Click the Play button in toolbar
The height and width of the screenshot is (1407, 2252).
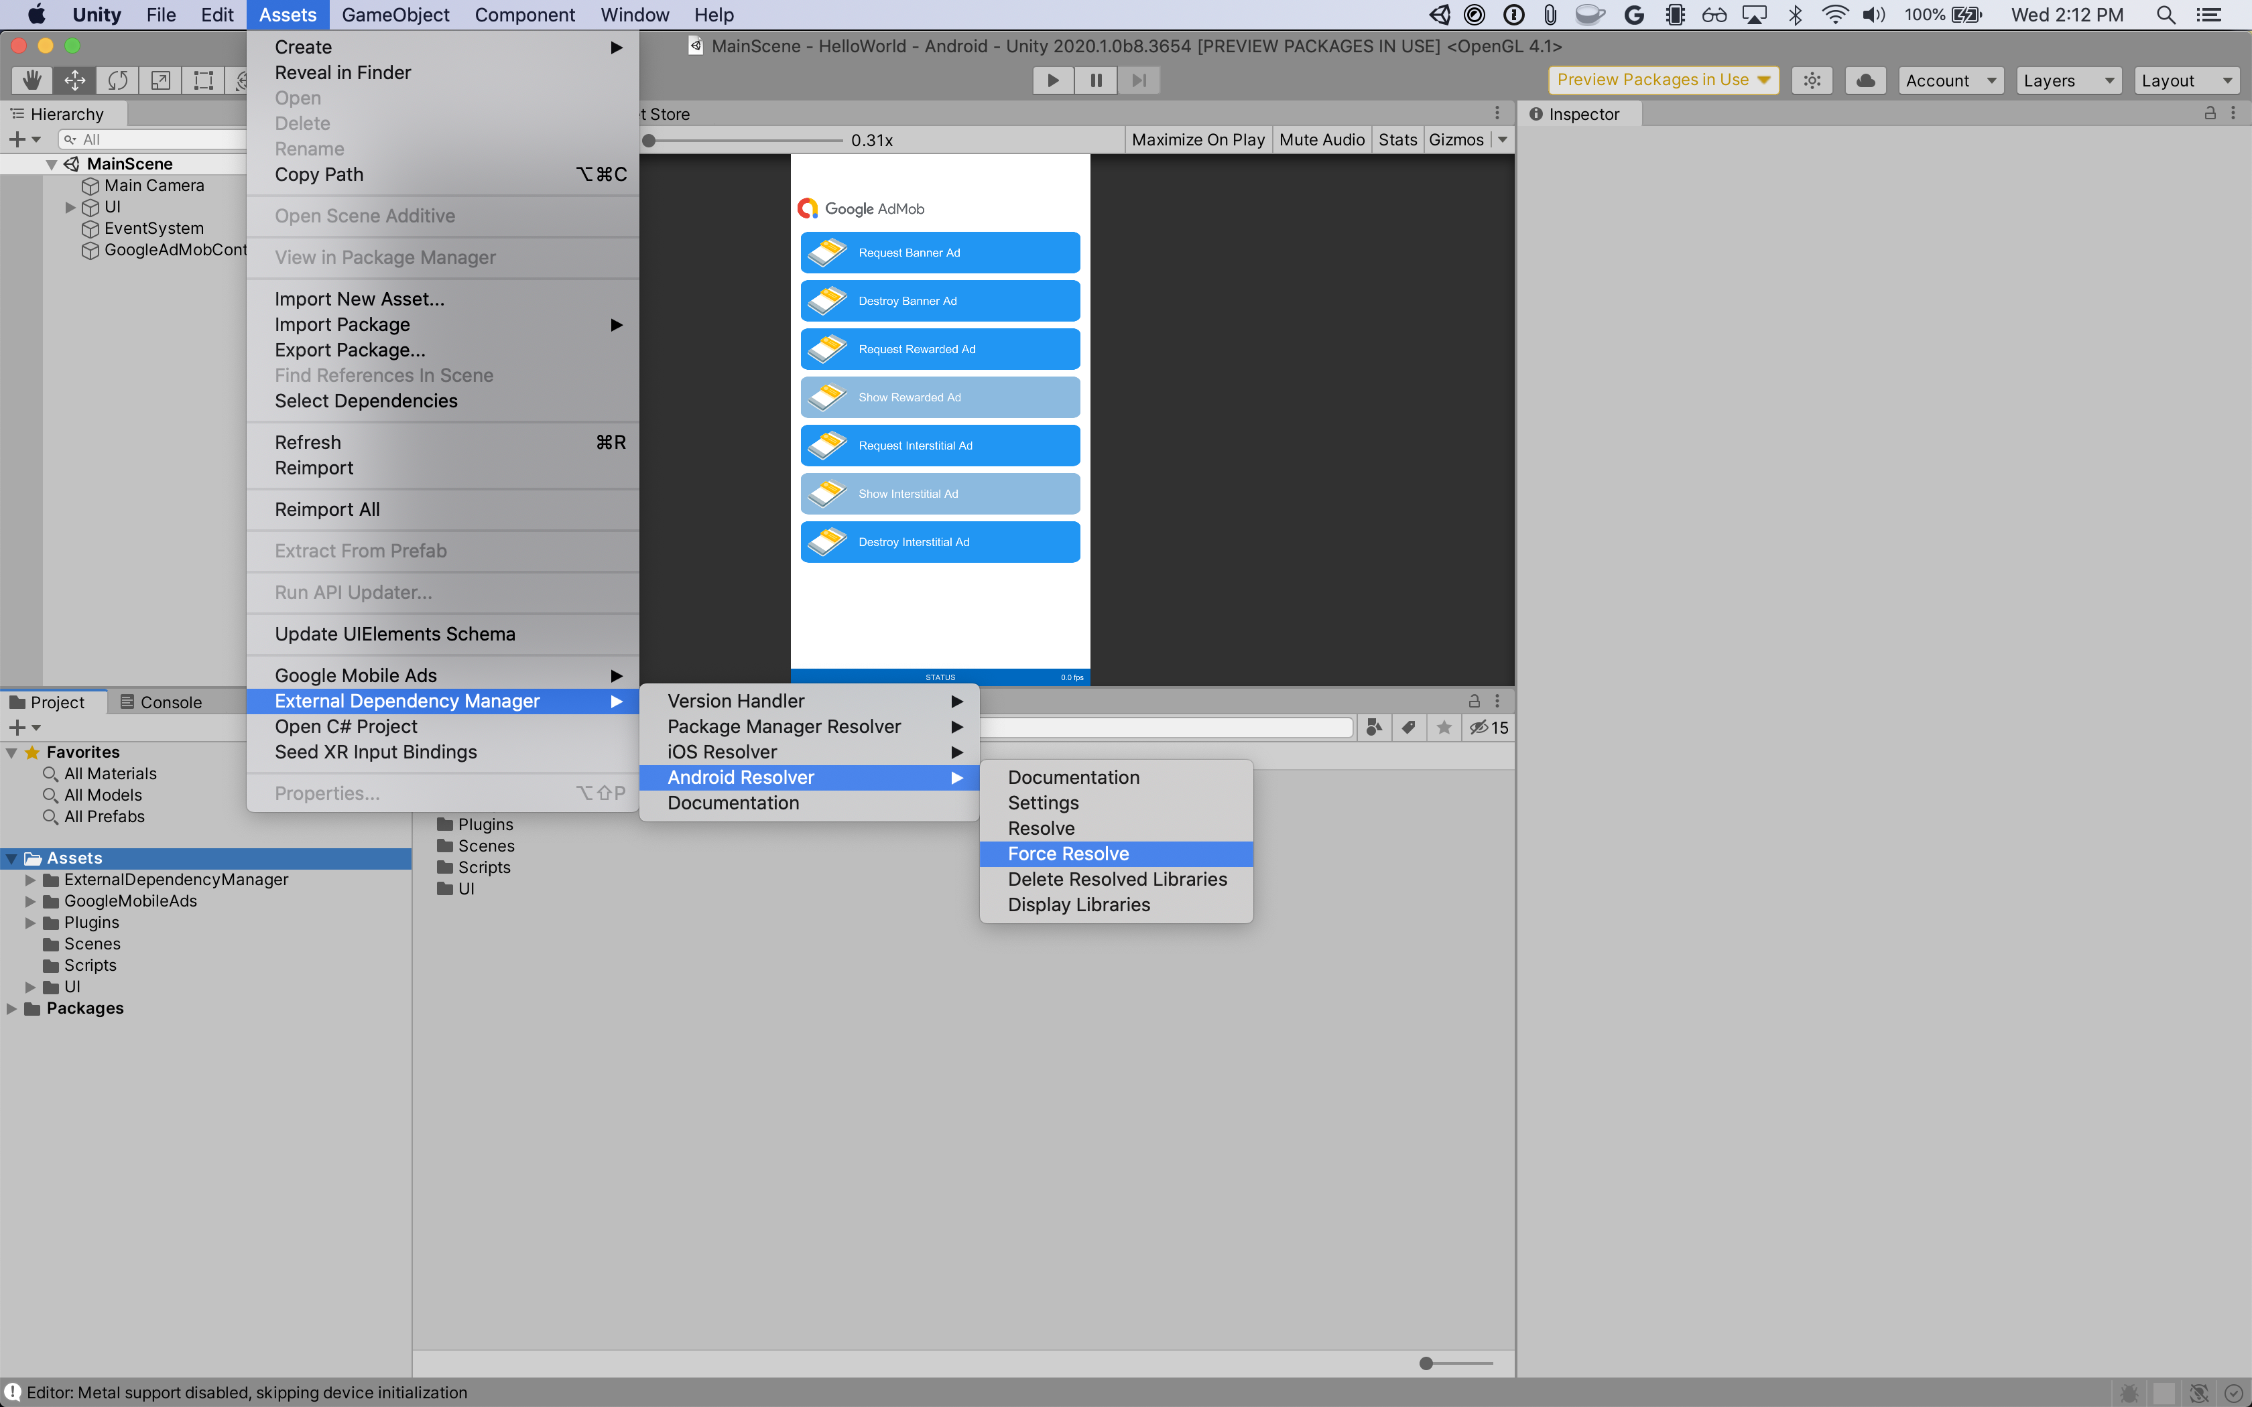(x=1052, y=80)
